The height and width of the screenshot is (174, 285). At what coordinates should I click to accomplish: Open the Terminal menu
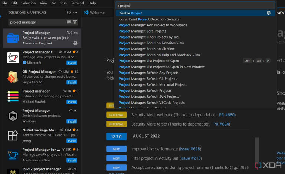(78, 3)
